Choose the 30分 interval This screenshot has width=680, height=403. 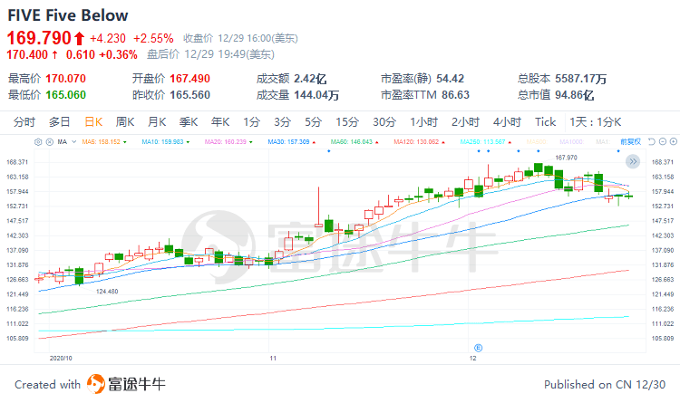pos(384,122)
